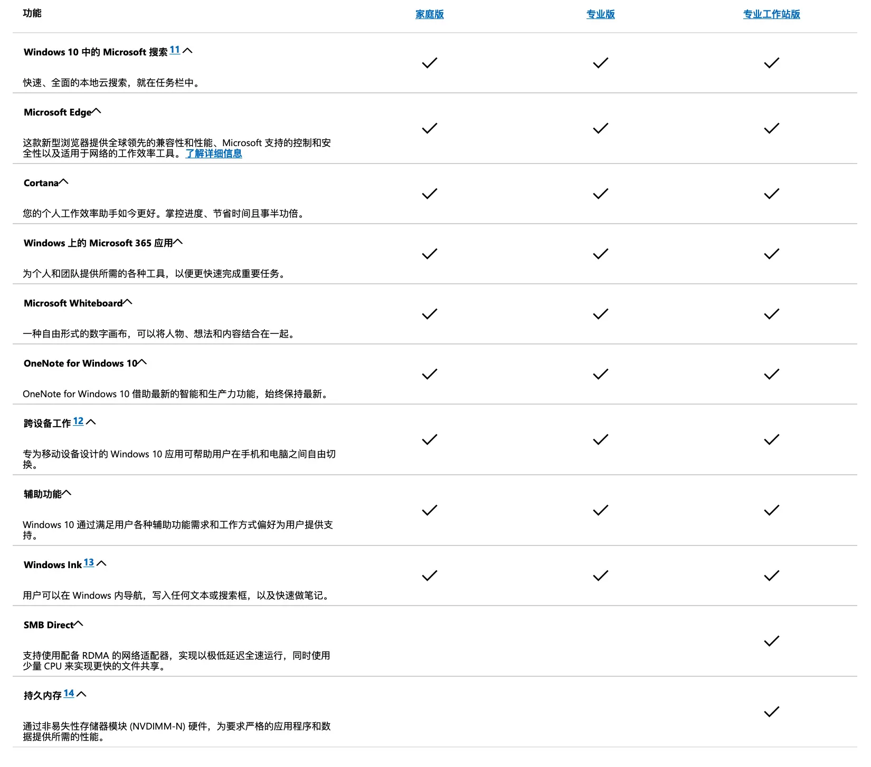871x767 pixels.
Task: Collapse the Microsoft Whiteboard row chevron
Action: (x=127, y=302)
